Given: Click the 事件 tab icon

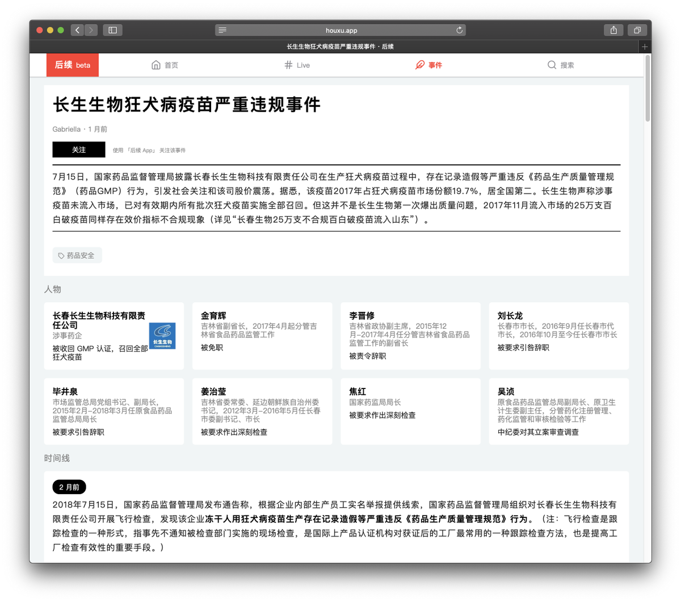Looking at the screenshot, I should tap(420, 65).
